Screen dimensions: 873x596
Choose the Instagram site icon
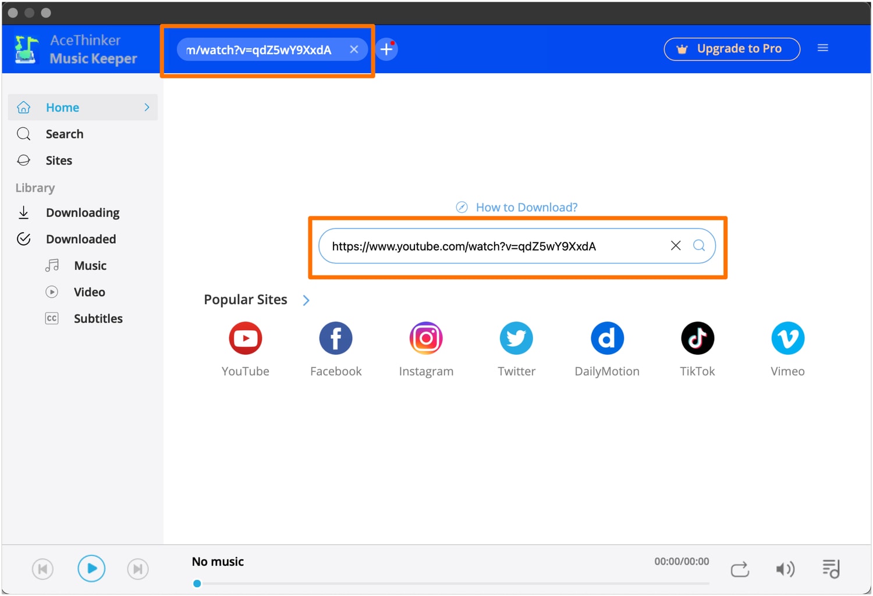point(426,338)
